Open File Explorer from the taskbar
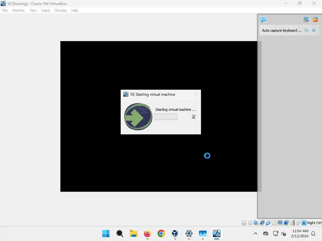 (133, 233)
